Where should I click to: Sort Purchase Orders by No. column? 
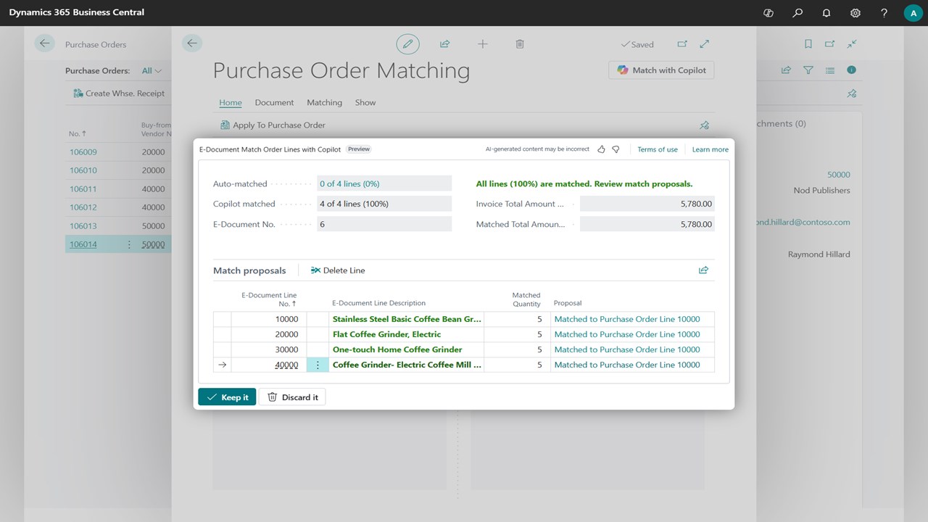tap(78, 133)
